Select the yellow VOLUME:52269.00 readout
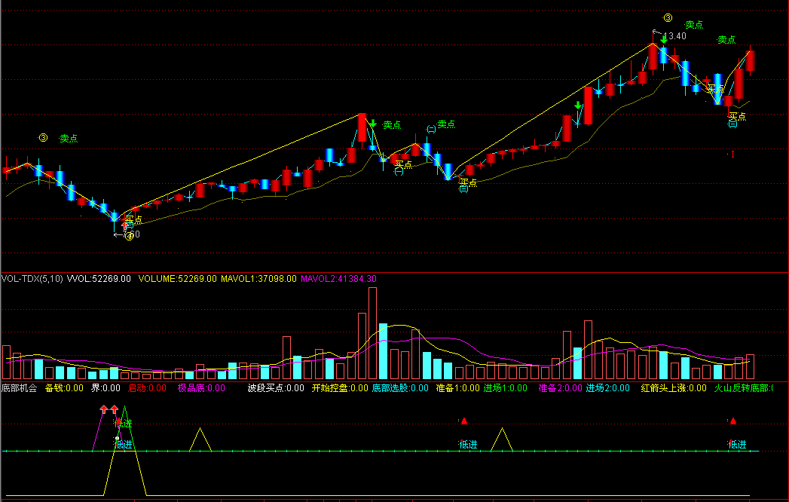Screen dimensions: 789x502 point(178,278)
